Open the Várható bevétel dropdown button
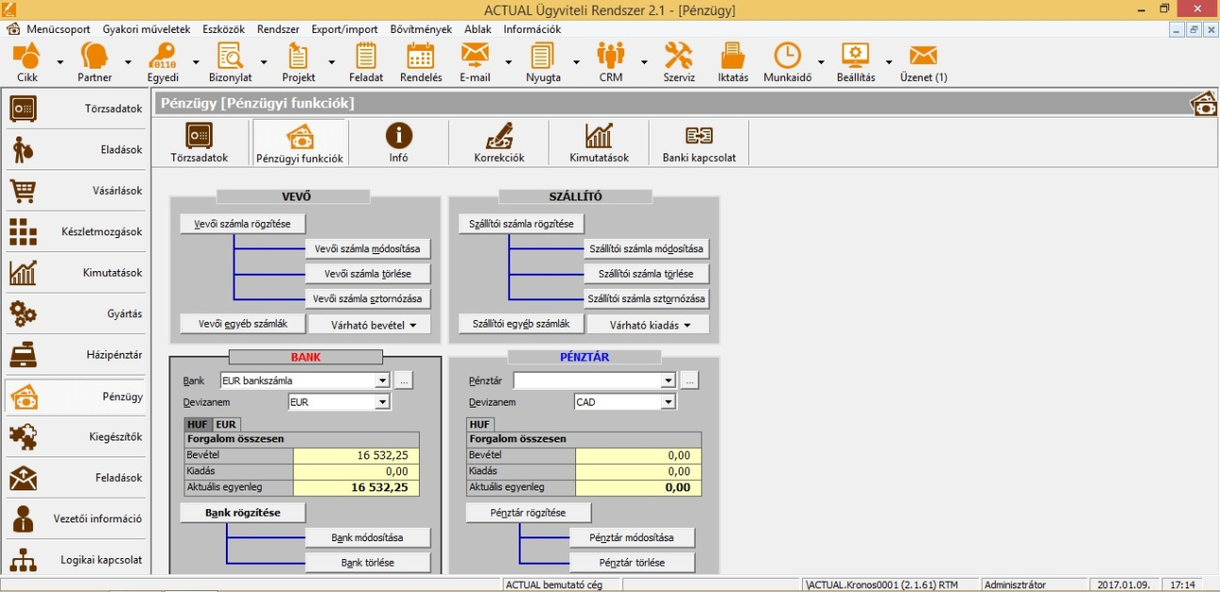The width and height of the screenshot is (1220, 592). [369, 325]
